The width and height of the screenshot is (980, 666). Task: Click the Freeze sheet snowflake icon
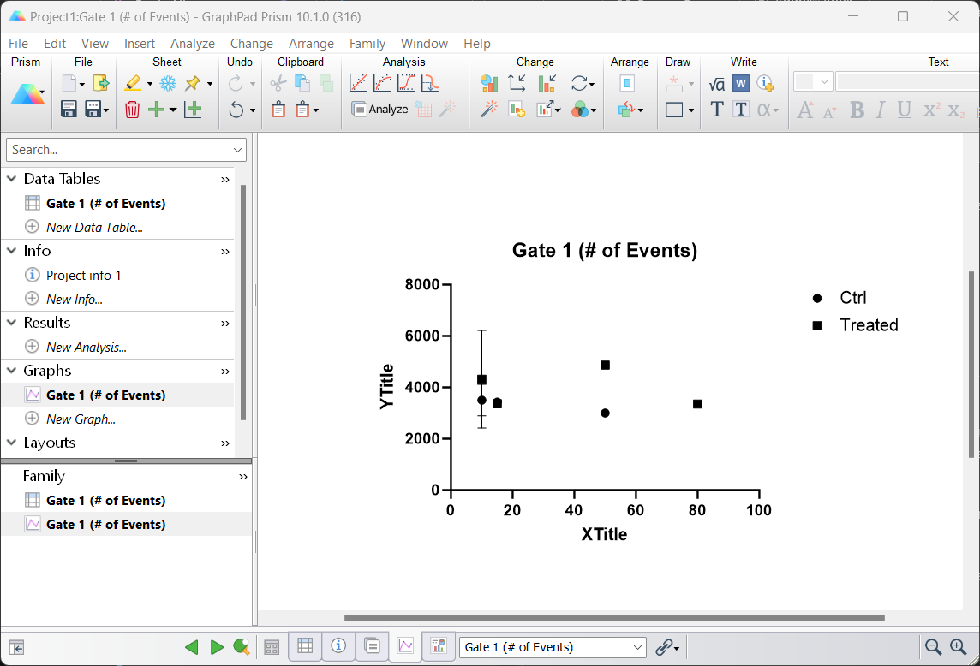coord(168,83)
